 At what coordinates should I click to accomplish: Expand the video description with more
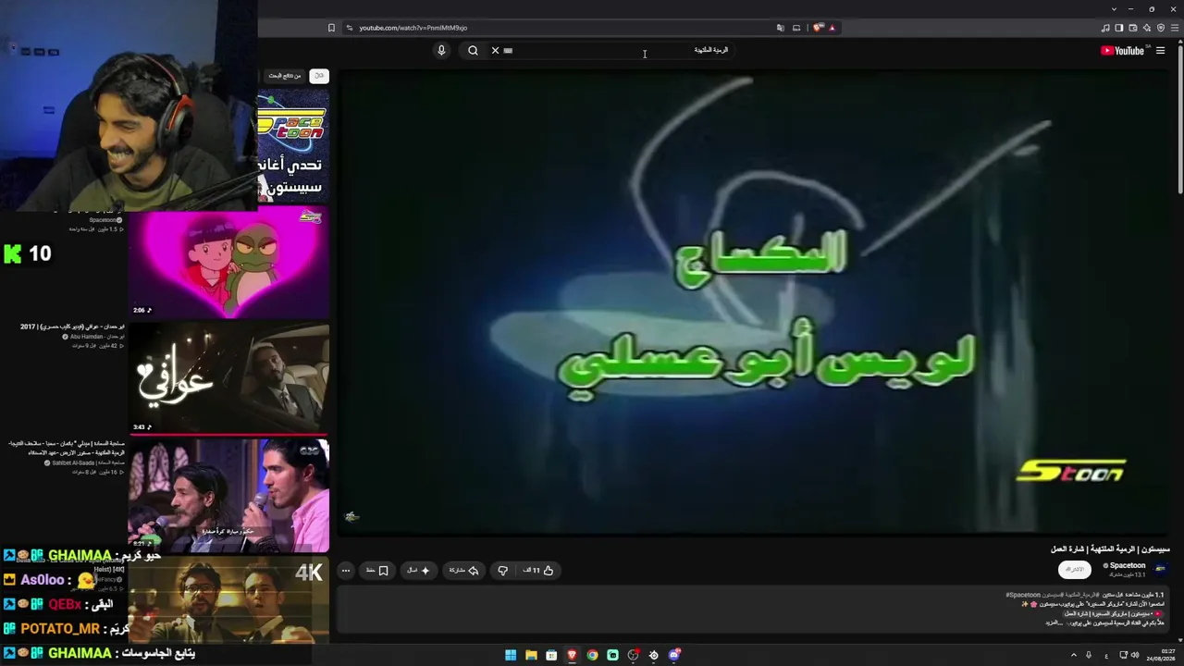[x=1052, y=623]
